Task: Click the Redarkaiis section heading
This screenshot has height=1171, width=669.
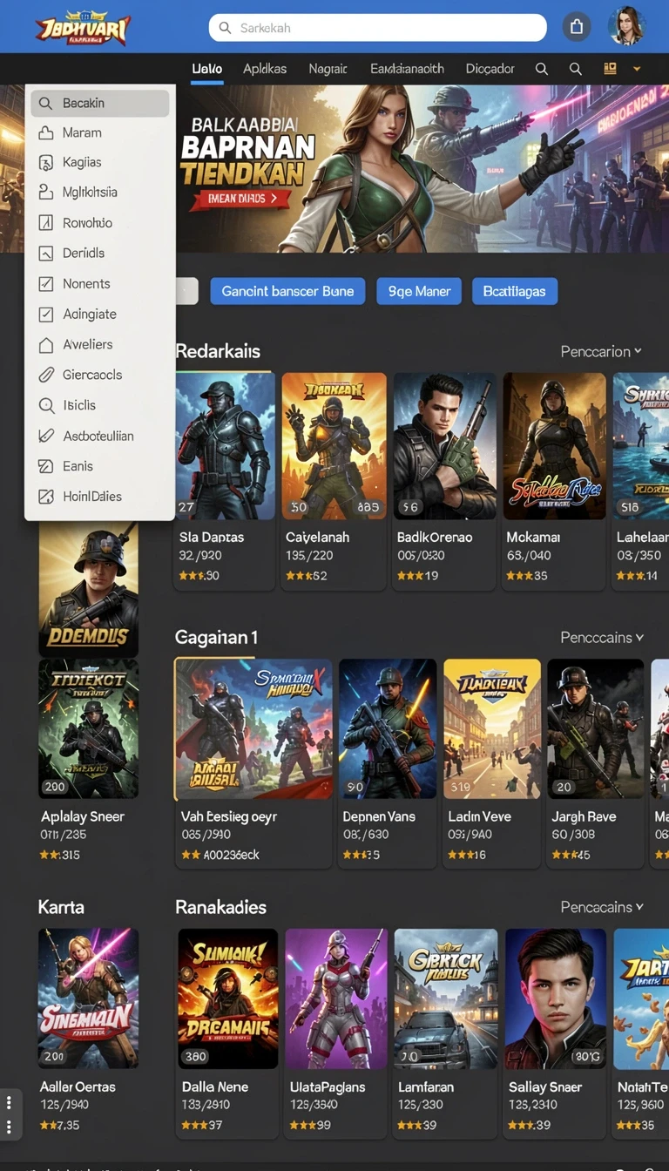Action: point(218,351)
